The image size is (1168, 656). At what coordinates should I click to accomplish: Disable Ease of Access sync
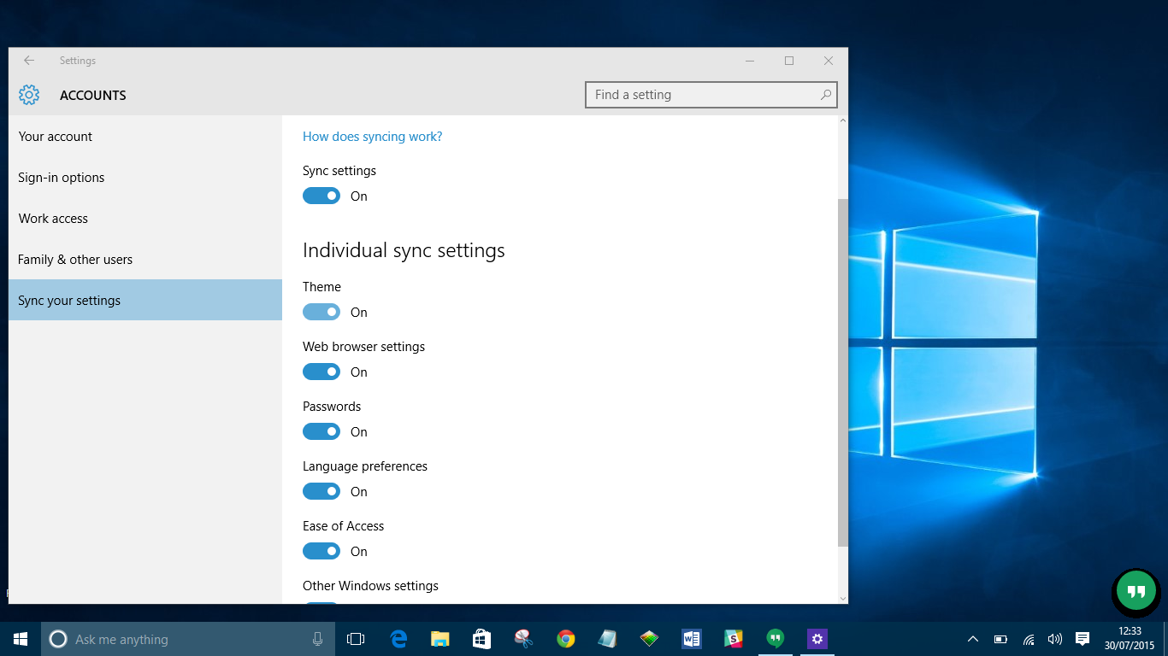[x=321, y=551]
